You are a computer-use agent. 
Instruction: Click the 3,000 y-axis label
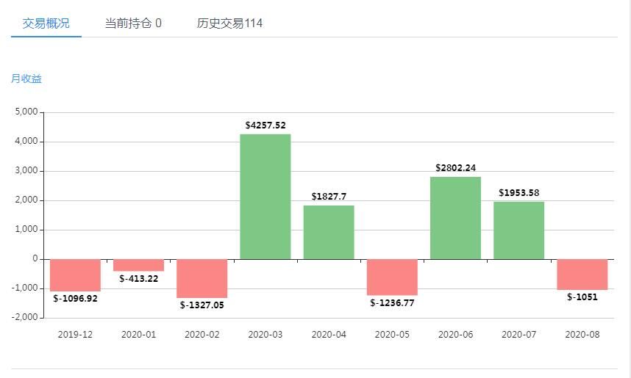tap(26, 170)
